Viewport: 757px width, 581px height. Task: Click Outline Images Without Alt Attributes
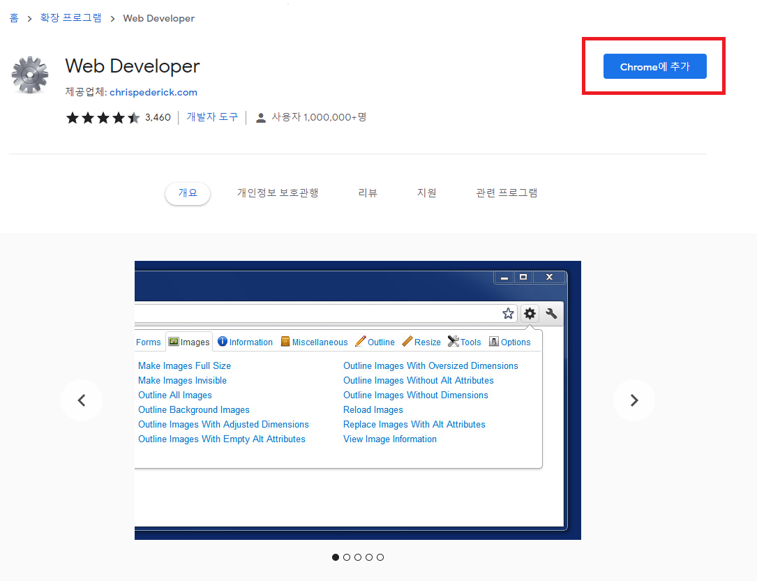click(419, 380)
